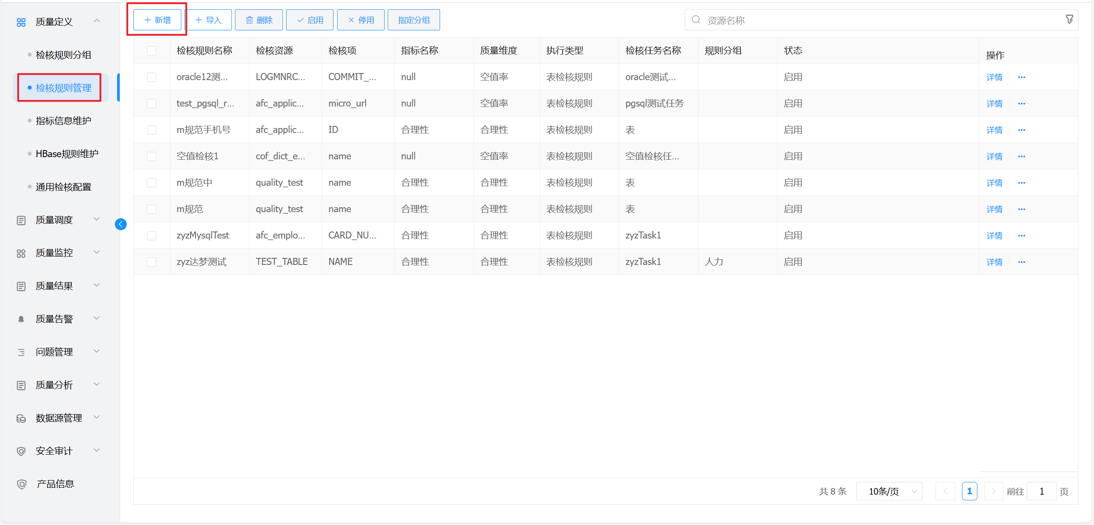1094x525 pixels.
Task: Open the more-actions dots for oracle12测 row
Action: [x=1021, y=77]
